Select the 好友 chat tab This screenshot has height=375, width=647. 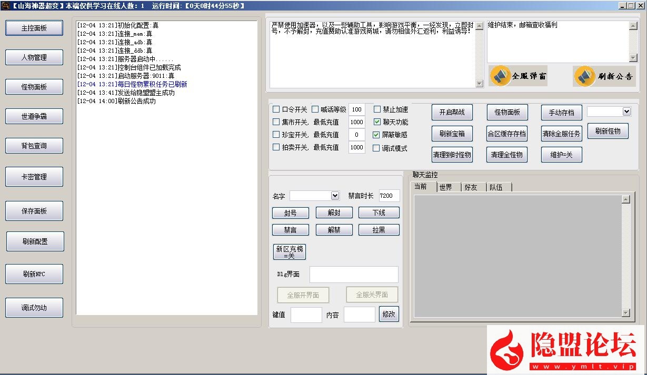tap(472, 187)
